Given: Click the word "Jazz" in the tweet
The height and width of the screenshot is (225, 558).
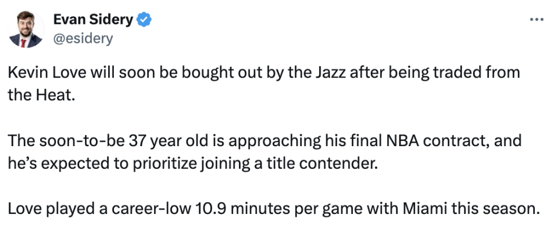Looking at the screenshot, I should click(328, 72).
